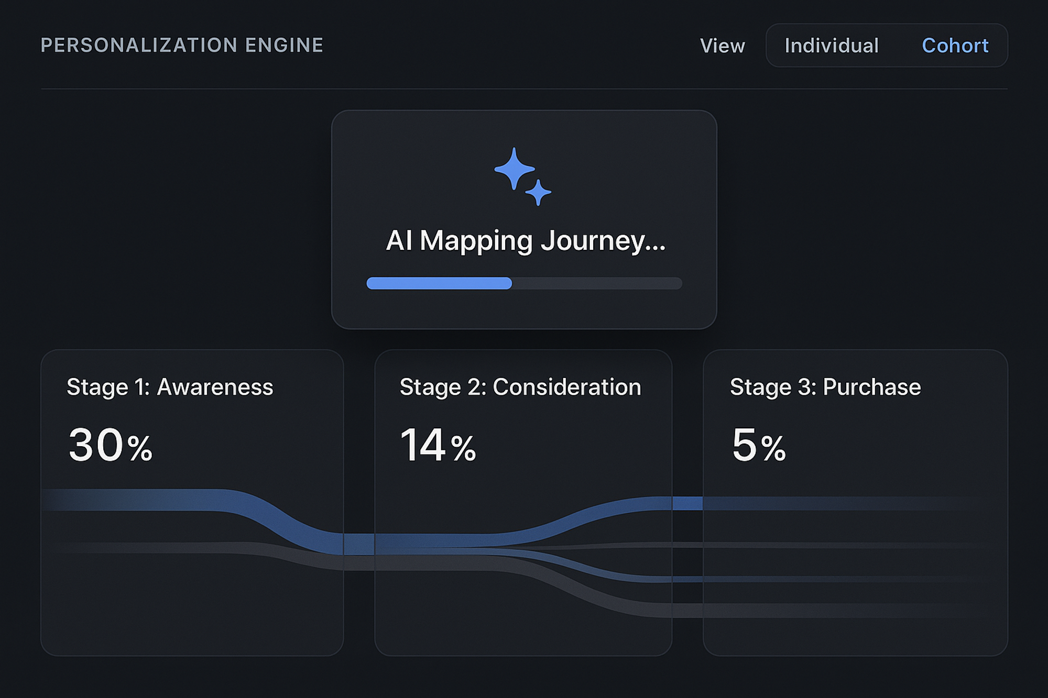Click the Personalization Engine title
Viewport: 1048px width, 698px height.
pyautogui.click(x=182, y=46)
